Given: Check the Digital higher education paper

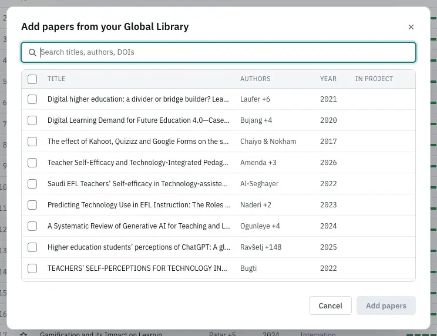Looking at the screenshot, I should [x=32, y=99].
